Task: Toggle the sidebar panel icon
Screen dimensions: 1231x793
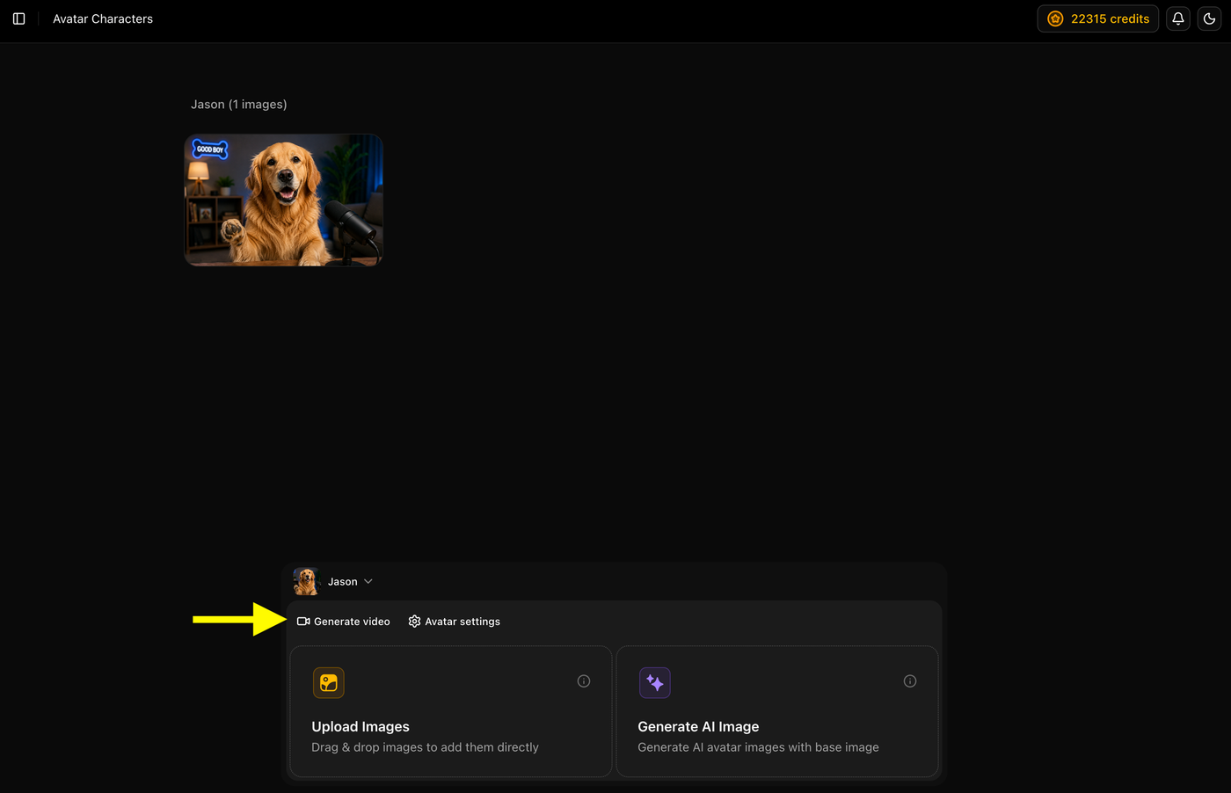Action: click(x=18, y=18)
